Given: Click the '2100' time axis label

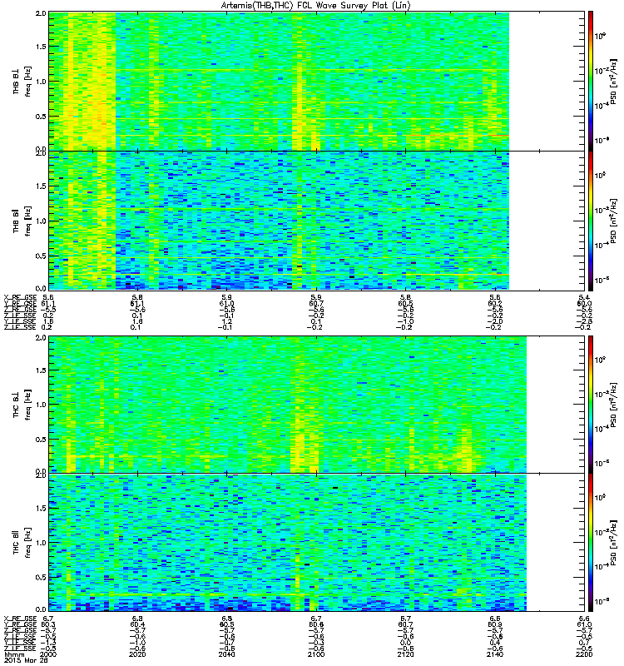Looking at the screenshot, I should point(316,654).
